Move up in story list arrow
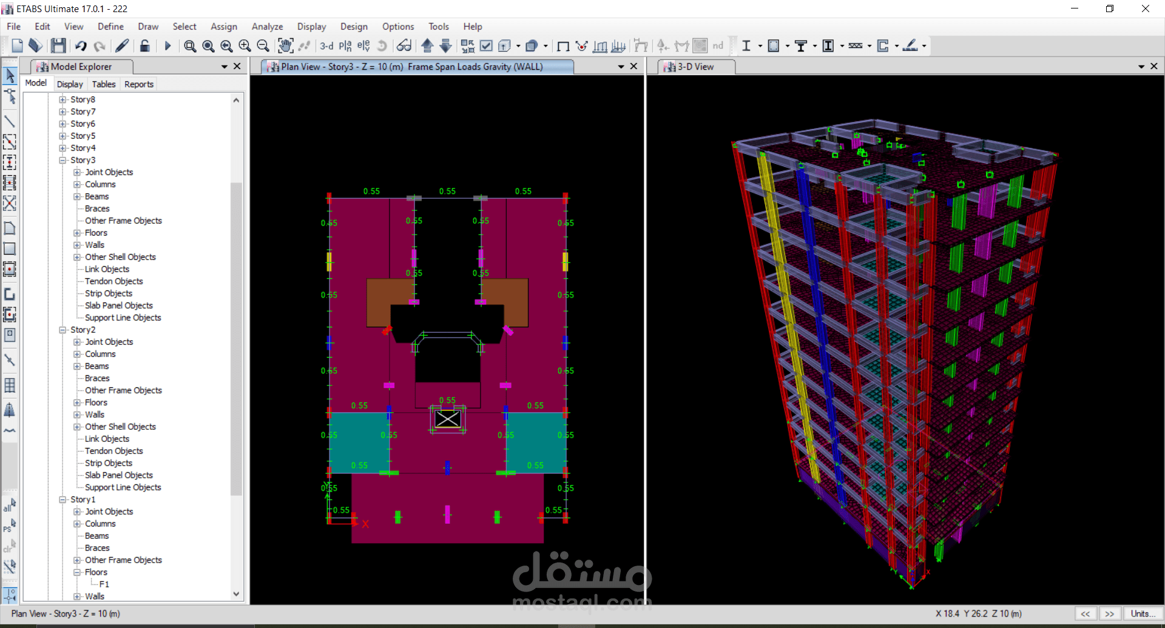The image size is (1165, 628). pos(427,45)
